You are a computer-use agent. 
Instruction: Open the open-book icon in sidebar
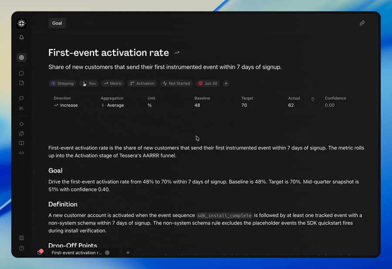21,143
